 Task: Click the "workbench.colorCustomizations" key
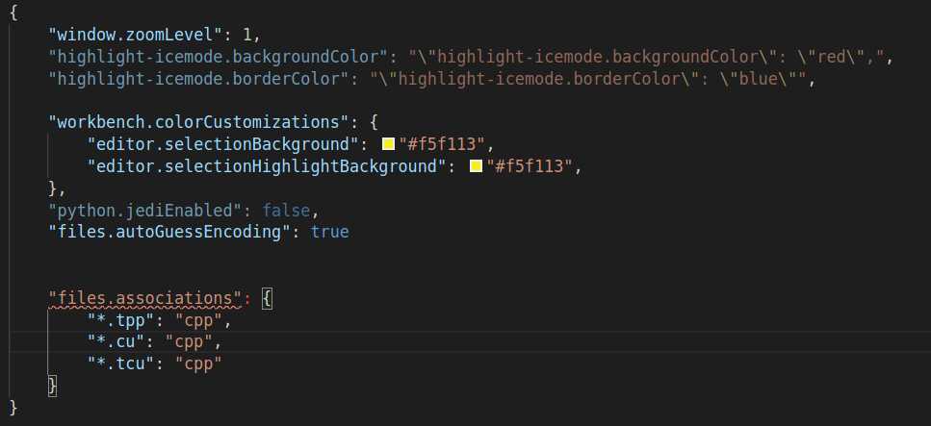click(x=198, y=122)
